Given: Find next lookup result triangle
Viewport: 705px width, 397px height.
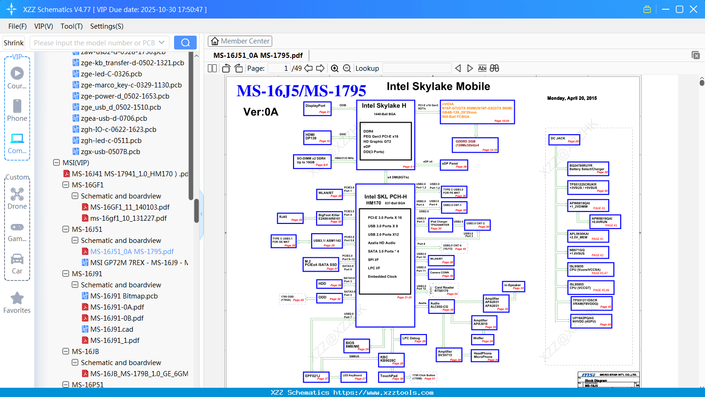Looking at the screenshot, I should 470,68.
